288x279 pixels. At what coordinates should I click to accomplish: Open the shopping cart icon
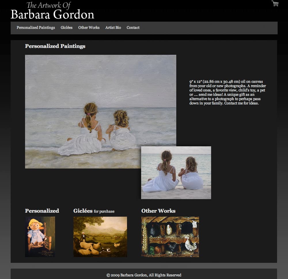pos(275,3)
